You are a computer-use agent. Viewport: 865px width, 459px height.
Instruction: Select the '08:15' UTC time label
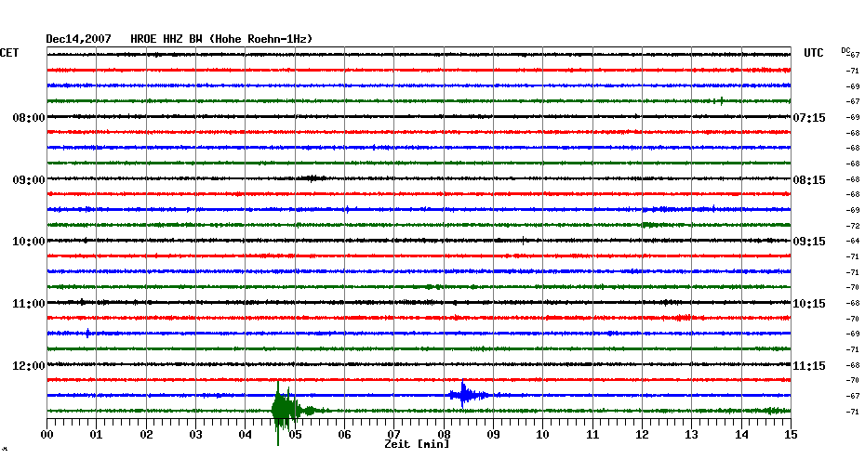(809, 180)
